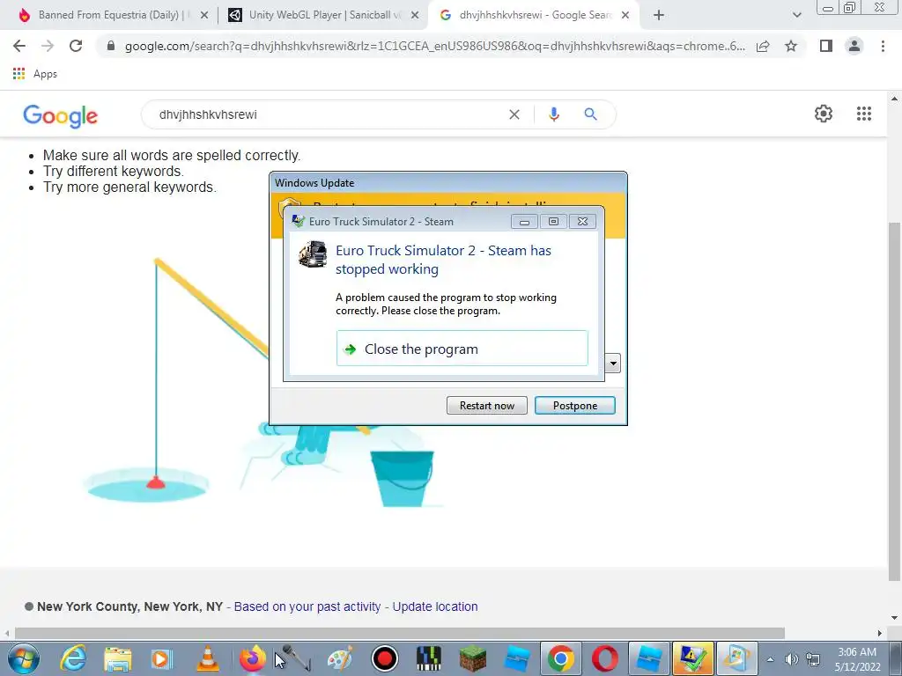Viewport: 902px width, 676px height.
Task: Start voice search with the microphone
Action: coord(553,114)
